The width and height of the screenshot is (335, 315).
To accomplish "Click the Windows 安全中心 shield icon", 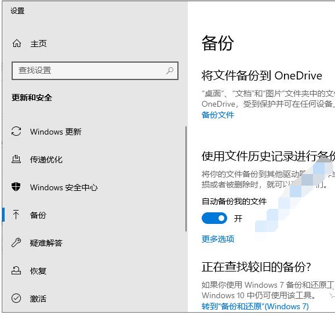I will coord(16,187).
